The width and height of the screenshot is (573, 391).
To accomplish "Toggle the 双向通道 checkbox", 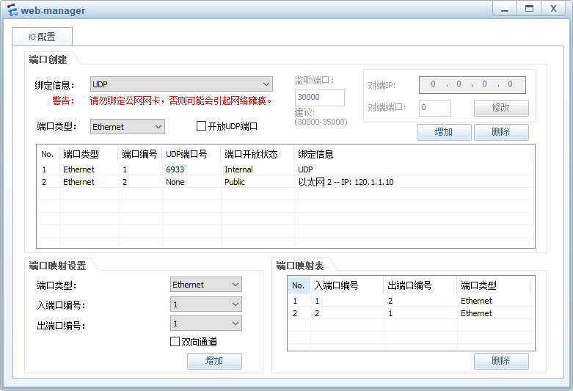I will (x=175, y=342).
